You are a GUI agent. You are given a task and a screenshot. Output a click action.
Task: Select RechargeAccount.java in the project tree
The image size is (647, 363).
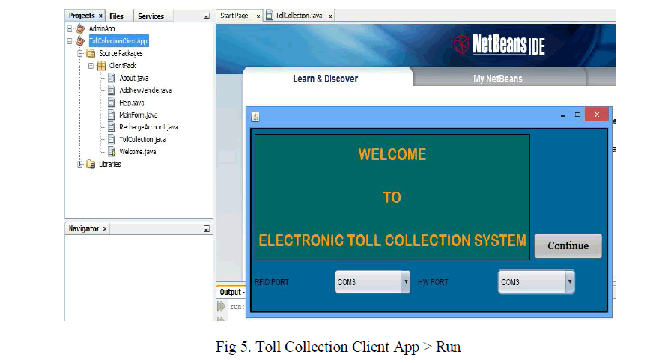pos(148,127)
